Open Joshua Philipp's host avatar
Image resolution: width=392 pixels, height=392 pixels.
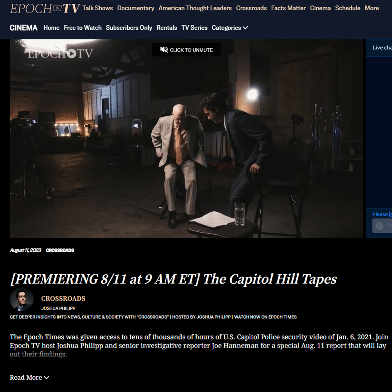(x=21, y=299)
